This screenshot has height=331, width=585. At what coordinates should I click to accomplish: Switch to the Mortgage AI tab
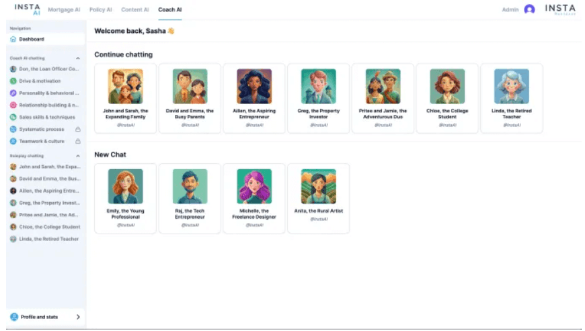65,10
